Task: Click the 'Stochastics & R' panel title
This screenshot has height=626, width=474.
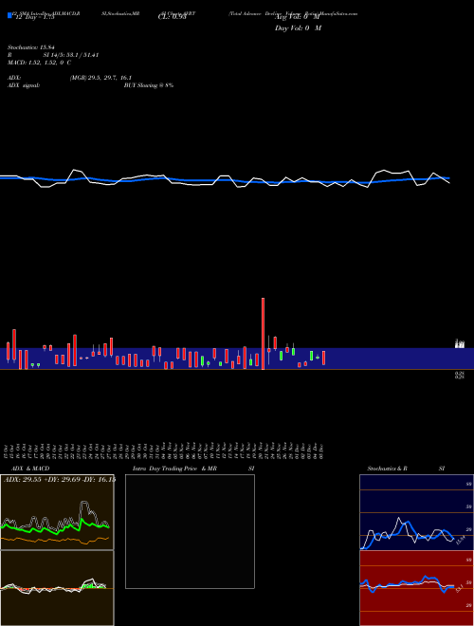Action: pyautogui.click(x=387, y=469)
